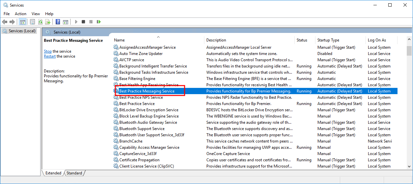Image resolution: width=413 pixels, height=184 pixels.
Task: Click gear icon of AssignedAccessManager Service
Action: coord(116,47)
